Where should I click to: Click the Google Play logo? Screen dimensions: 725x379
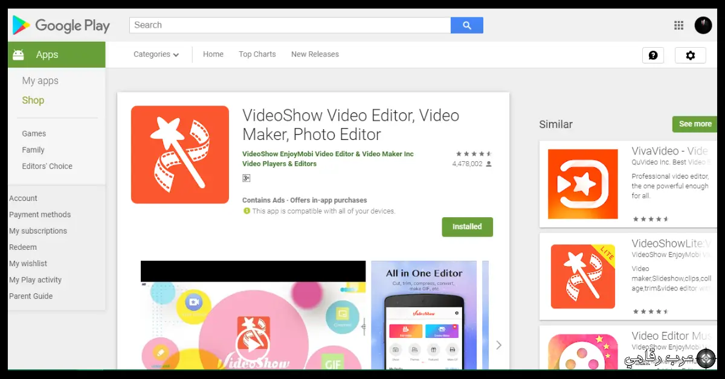pyautogui.click(x=61, y=25)
